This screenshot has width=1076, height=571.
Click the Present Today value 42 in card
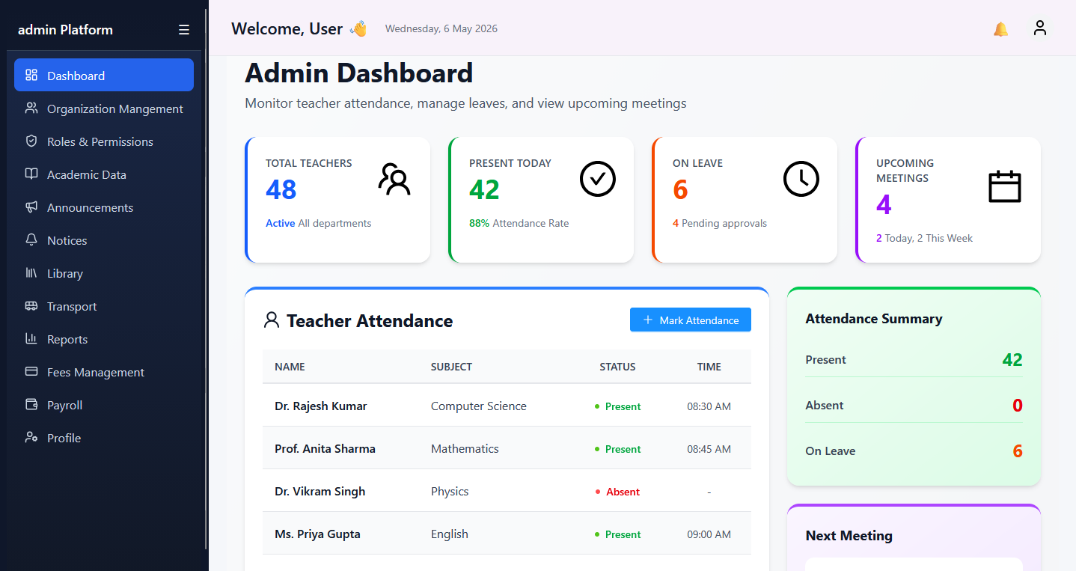484,189
